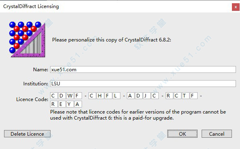Screen dimensions: 240x149
Task: Click the last licence box containing A on second row
Action: 78,104
